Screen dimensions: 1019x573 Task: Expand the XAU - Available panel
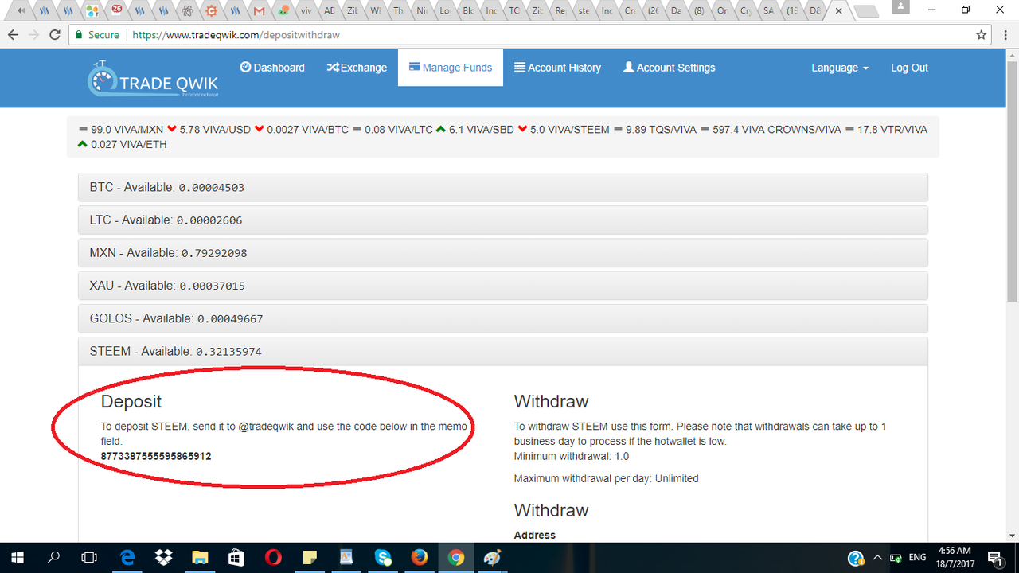pos(503,286)
